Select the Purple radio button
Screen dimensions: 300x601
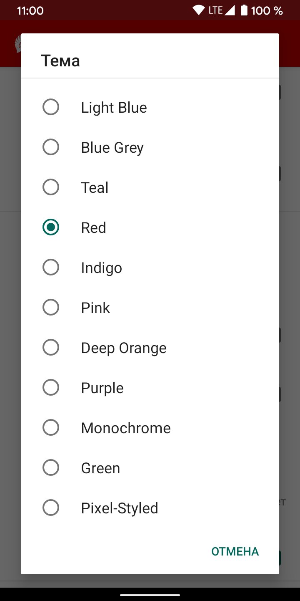(x=51, y=388)
